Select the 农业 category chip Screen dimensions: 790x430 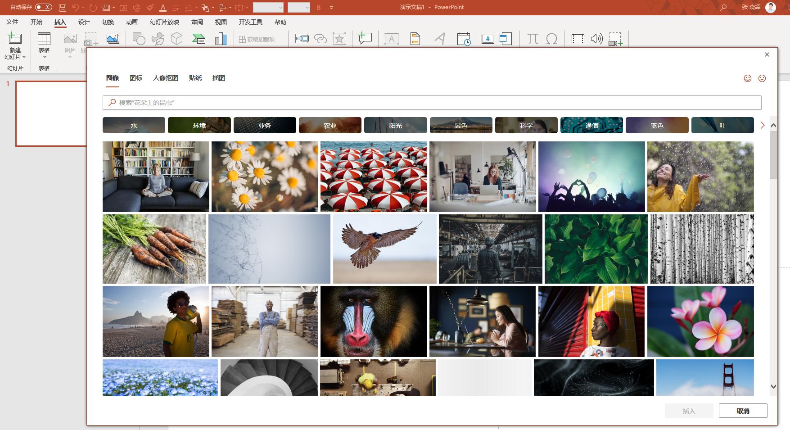(x=330, y=126)
